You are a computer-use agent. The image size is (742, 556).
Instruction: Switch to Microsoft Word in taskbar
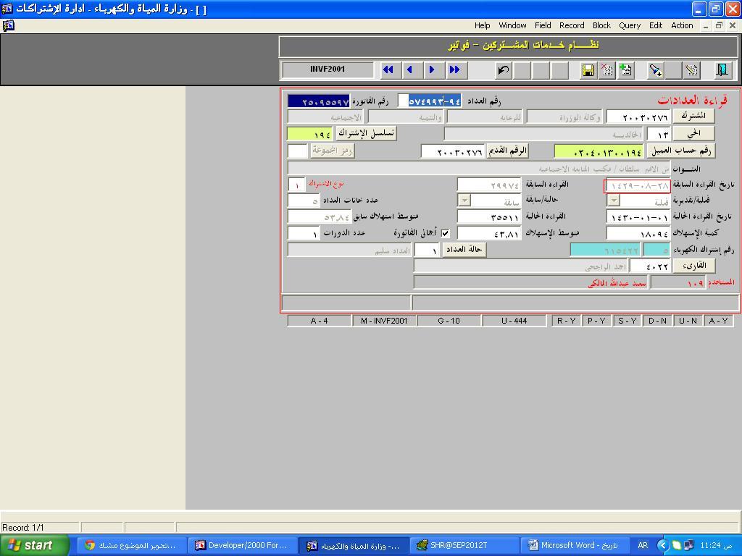click(x=574, y=545)
